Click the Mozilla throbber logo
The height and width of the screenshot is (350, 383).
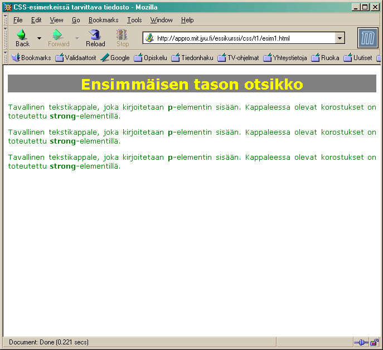coord(367,38)
